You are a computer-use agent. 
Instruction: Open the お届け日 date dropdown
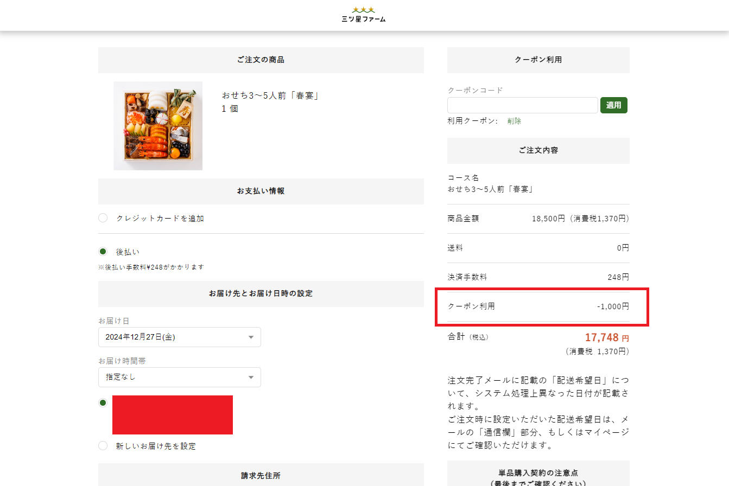pos(180,337)
